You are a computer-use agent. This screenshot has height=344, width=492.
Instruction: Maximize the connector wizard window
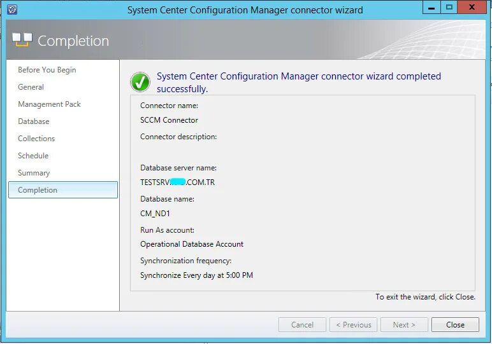coord(449,8)
